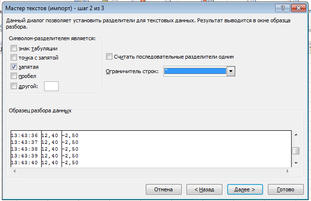311x201 pixels.
Task: Click the highlighted 'Ограничитель строк' combo field
Action: tap(195, 71)
